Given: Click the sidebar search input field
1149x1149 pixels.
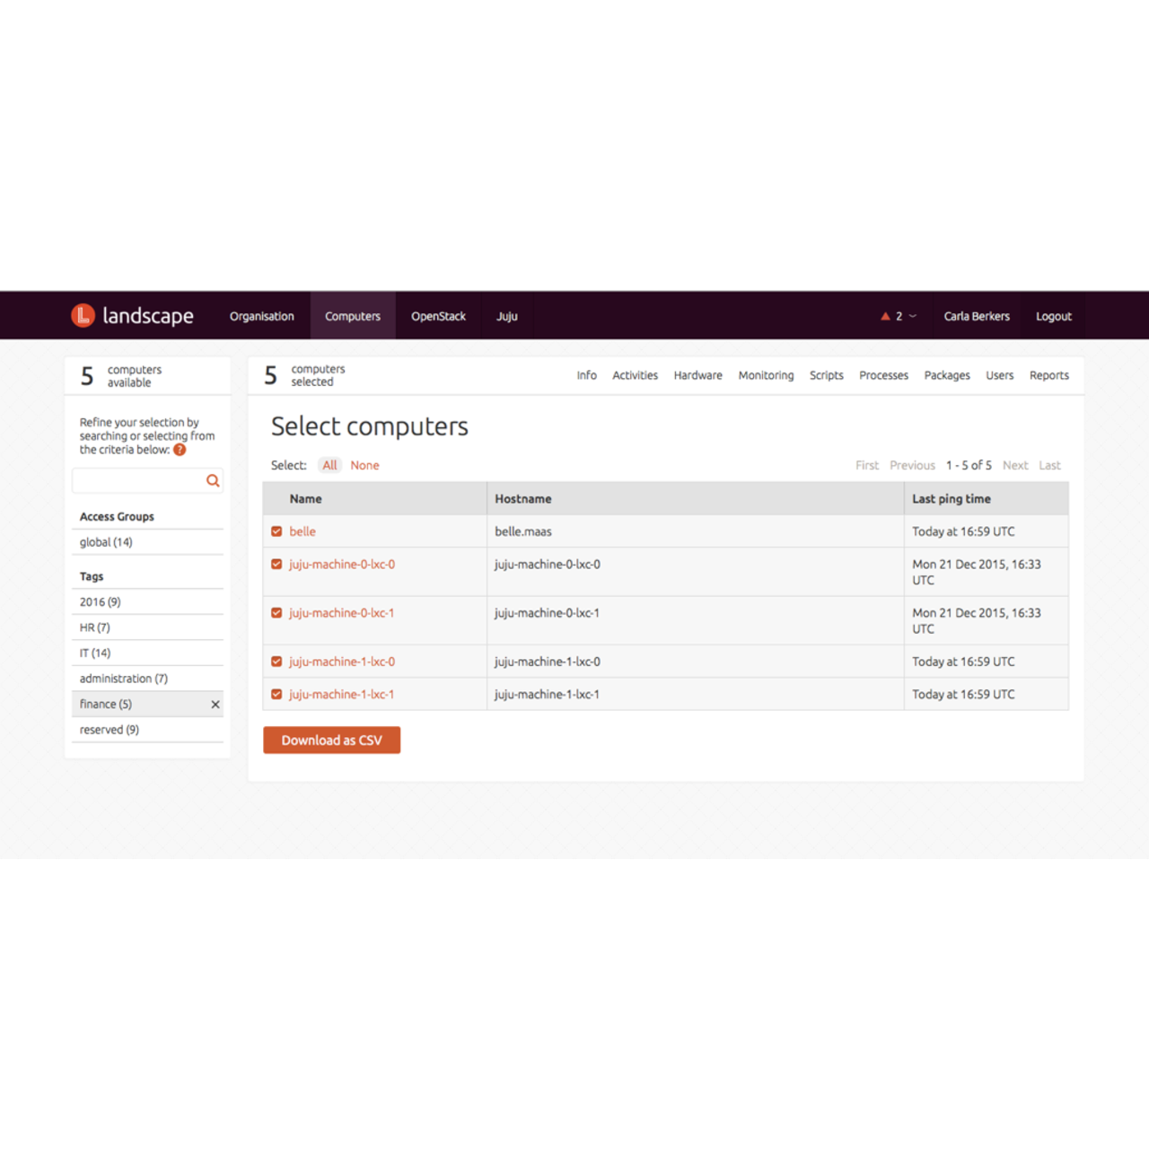Looking at the screenshot, I should pos(139,480).
